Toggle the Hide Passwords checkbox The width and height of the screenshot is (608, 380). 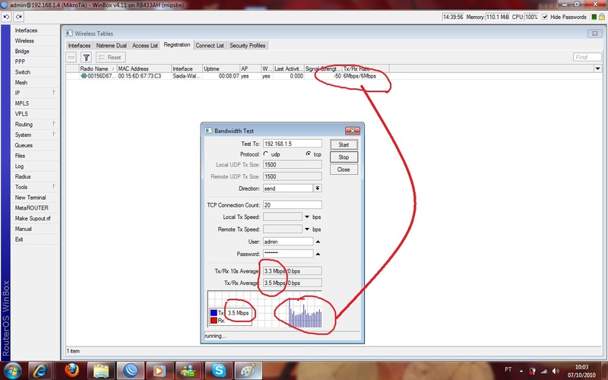pos(545,17)
